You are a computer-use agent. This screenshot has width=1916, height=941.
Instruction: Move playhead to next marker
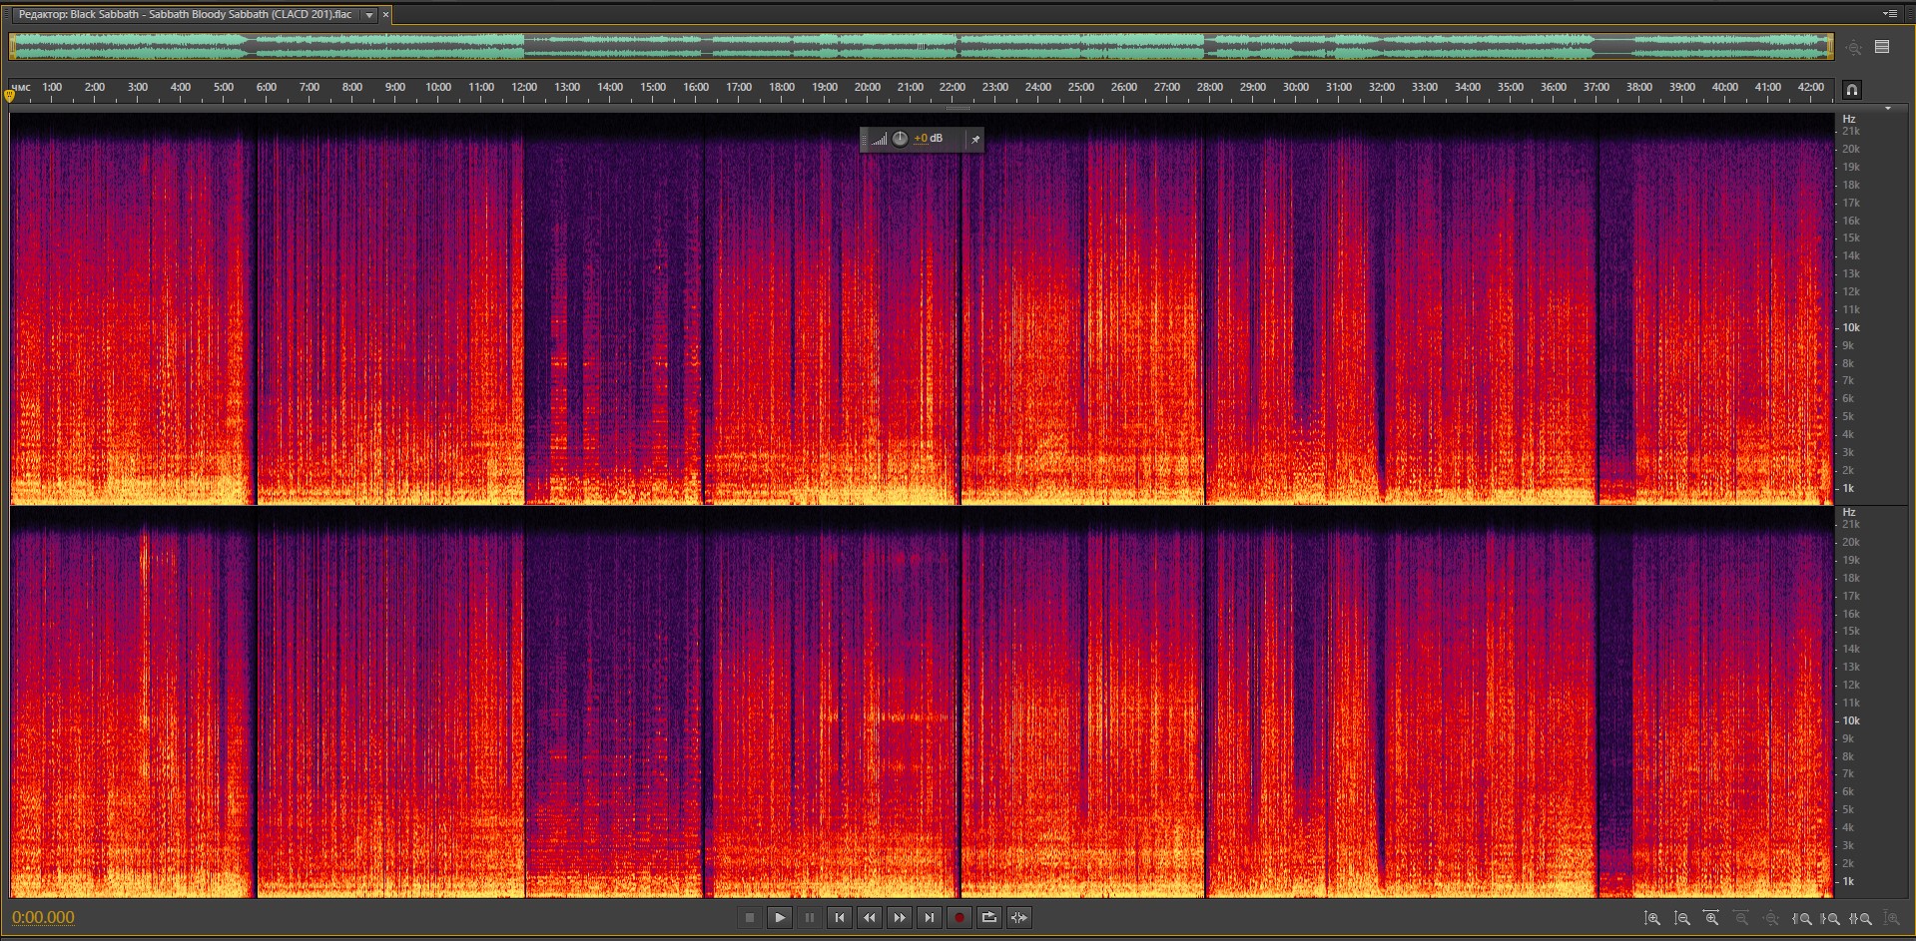coord(929,918)
